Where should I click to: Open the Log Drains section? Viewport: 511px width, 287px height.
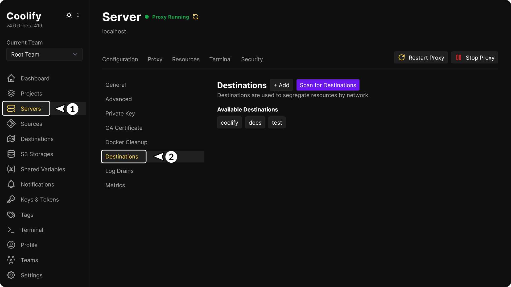(x=119, y=171)
